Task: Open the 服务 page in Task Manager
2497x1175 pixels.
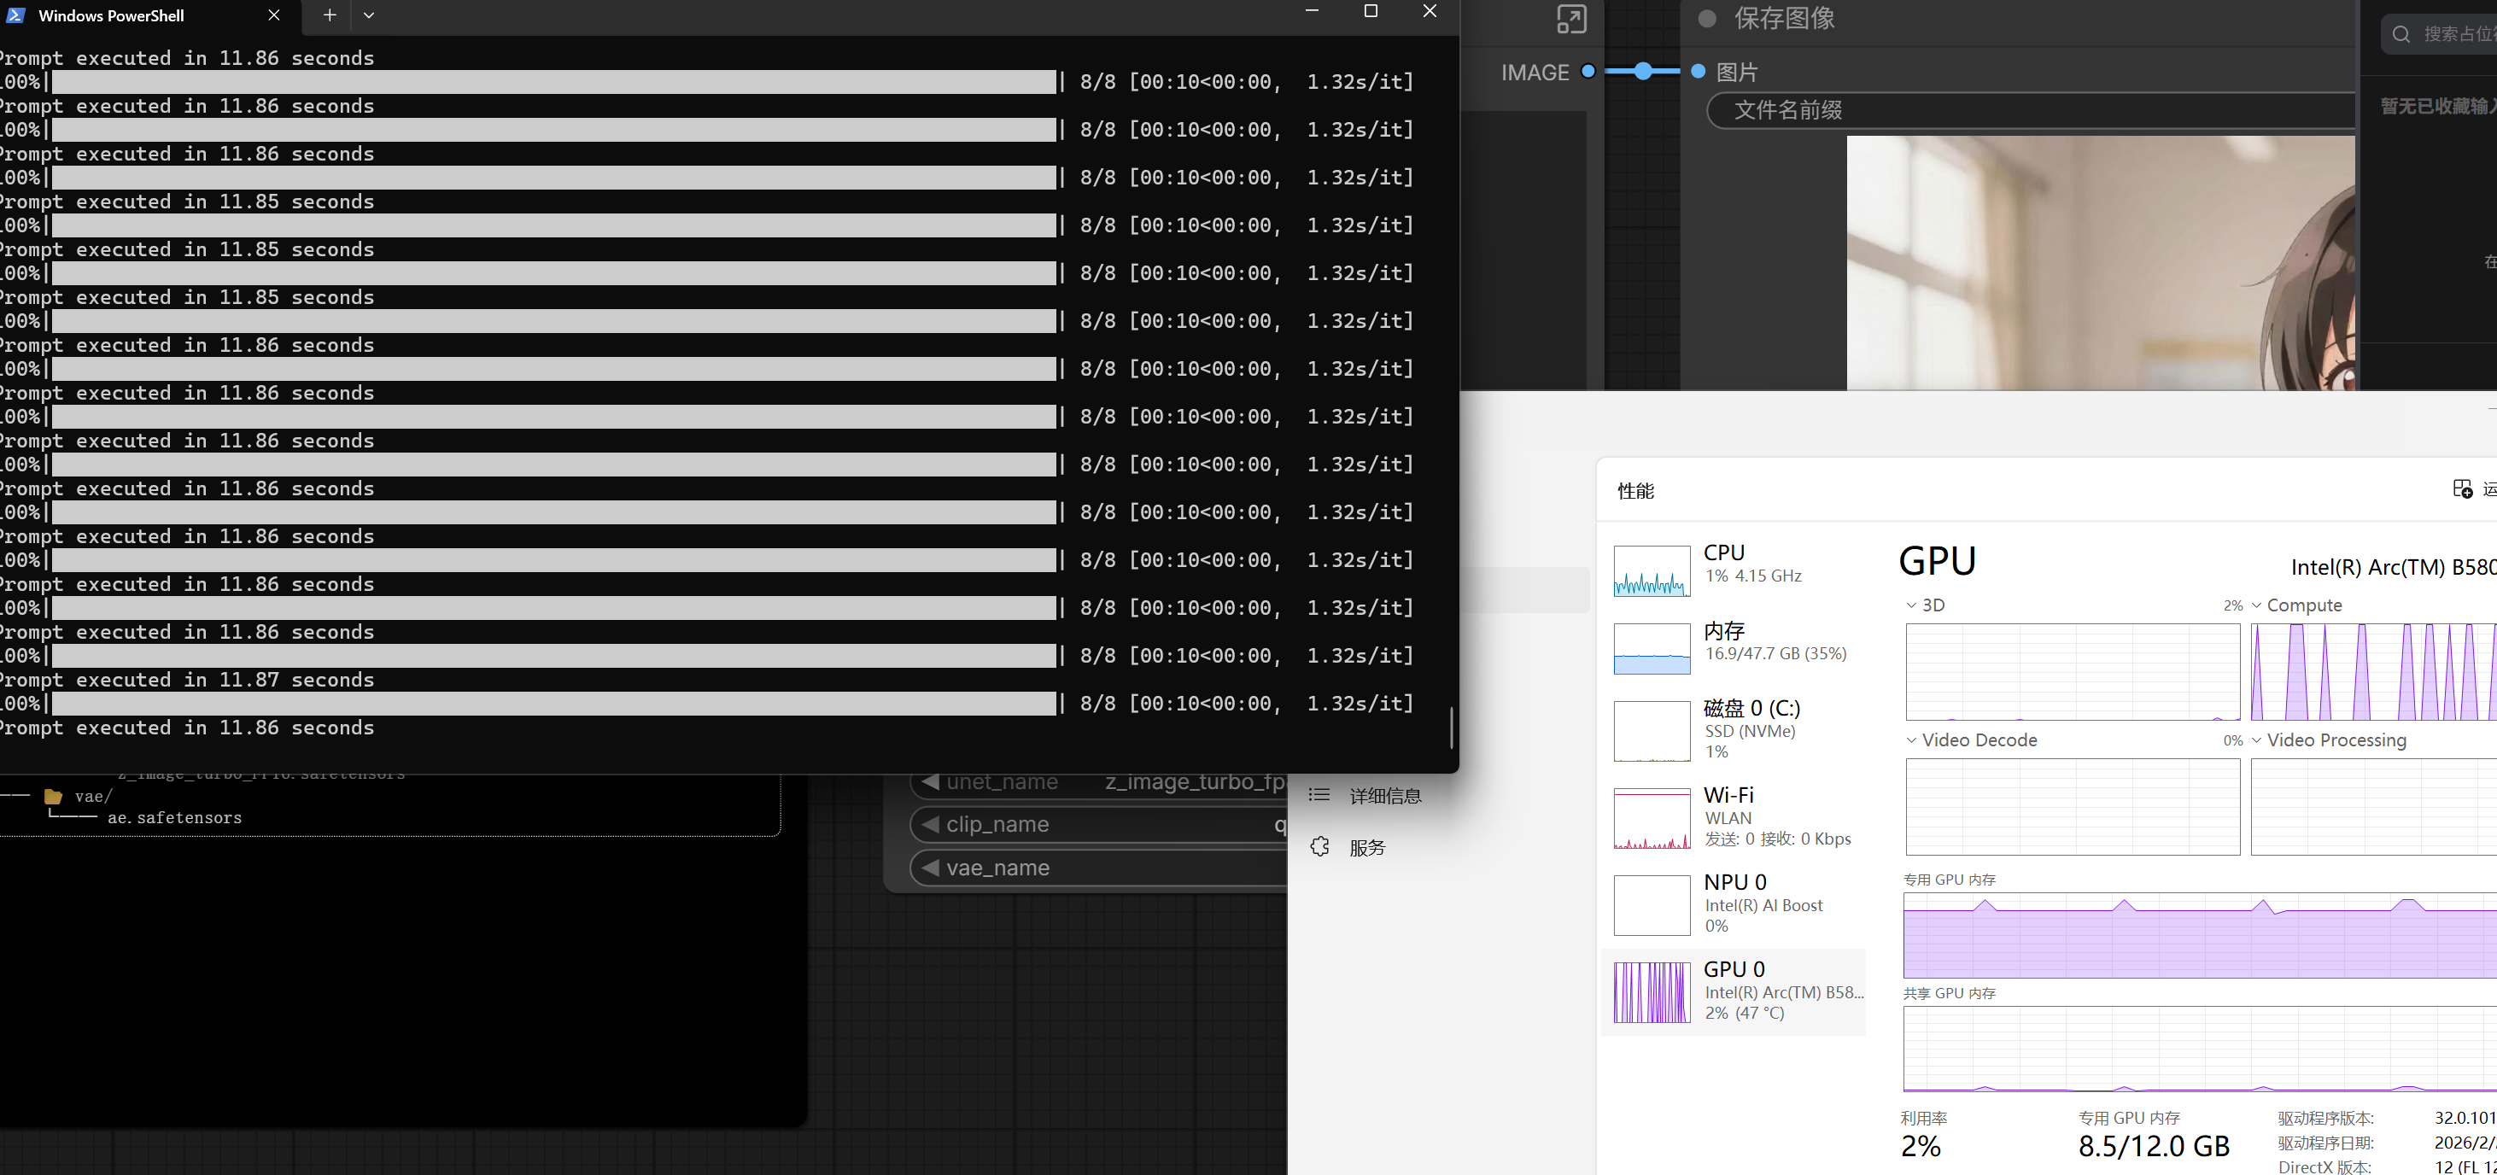Action: tap(1366, 847)
